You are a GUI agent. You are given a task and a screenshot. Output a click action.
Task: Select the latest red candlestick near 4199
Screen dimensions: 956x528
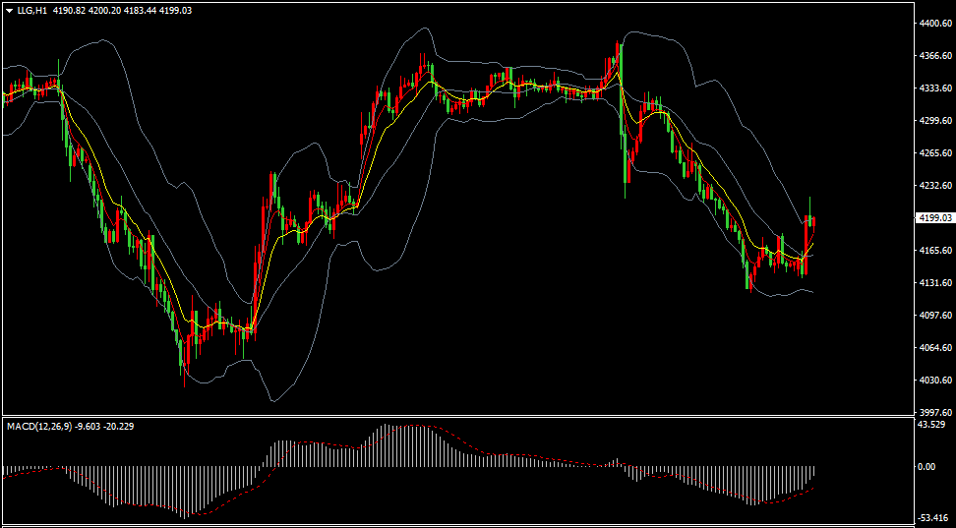click(x=813, y=220)
